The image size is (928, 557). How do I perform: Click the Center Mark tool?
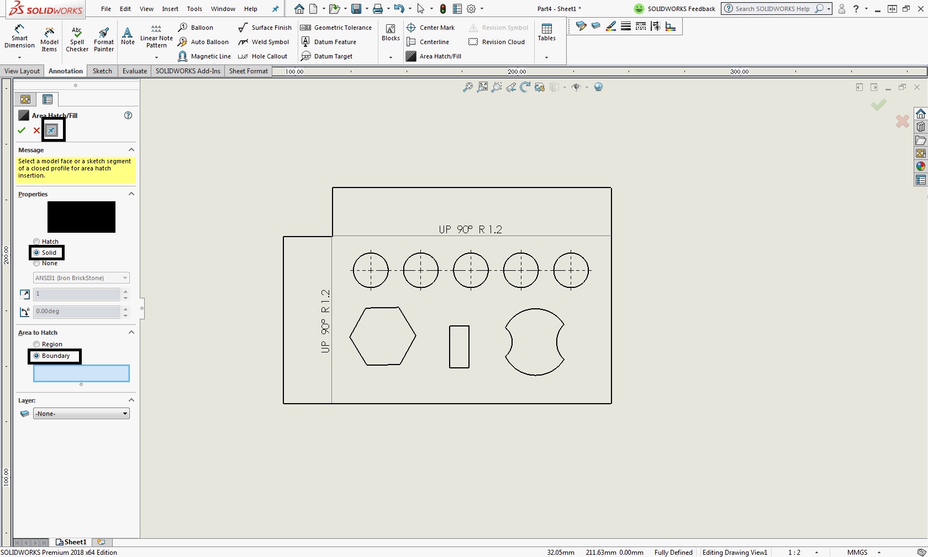[x=431, y=28]
